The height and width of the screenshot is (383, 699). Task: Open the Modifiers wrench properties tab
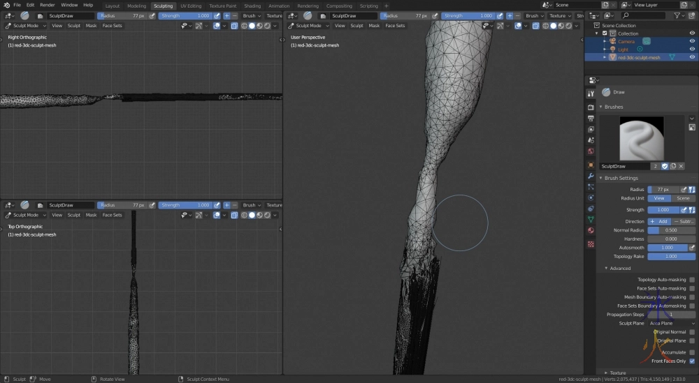coord(591,176)
